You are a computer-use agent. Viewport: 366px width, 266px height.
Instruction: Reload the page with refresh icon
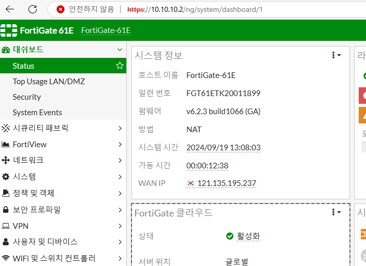[33, 9]
